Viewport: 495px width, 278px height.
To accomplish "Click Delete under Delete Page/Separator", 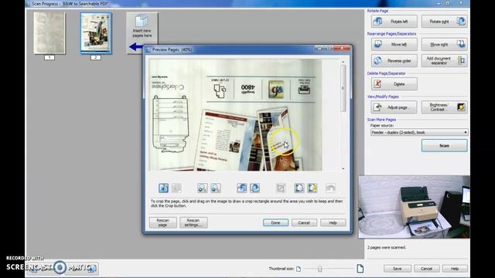I will click(x=394, y=84).
